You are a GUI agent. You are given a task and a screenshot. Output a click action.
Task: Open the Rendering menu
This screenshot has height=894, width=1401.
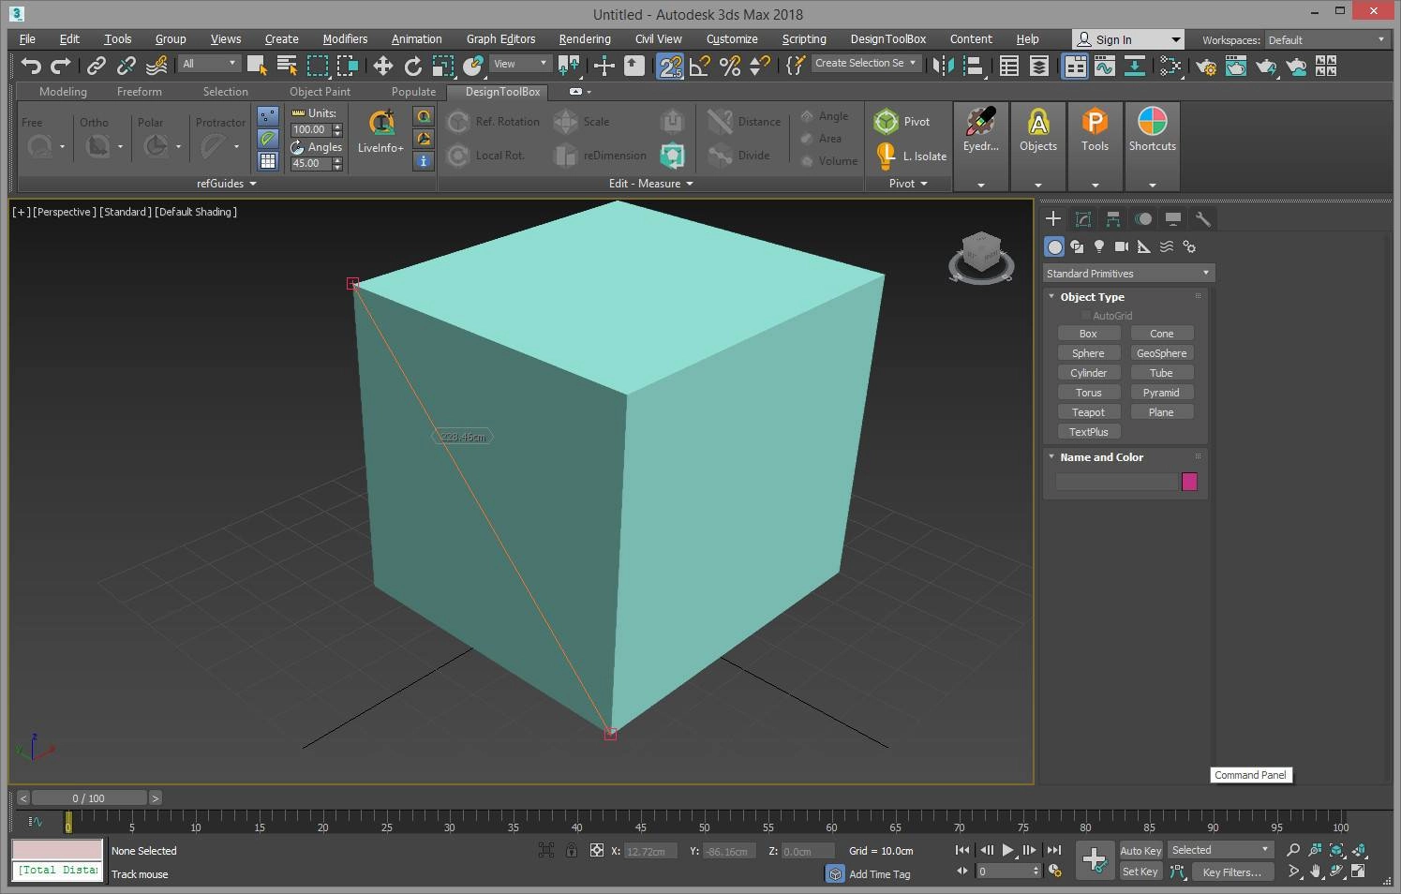tap(585, 39)
